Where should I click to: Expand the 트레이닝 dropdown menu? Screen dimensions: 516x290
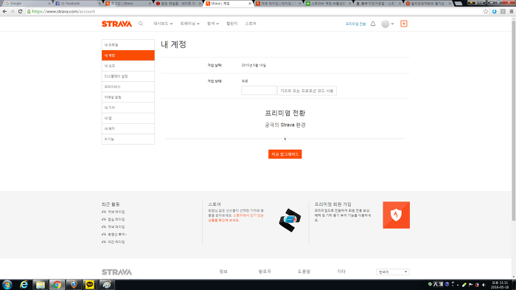[189, 24]
